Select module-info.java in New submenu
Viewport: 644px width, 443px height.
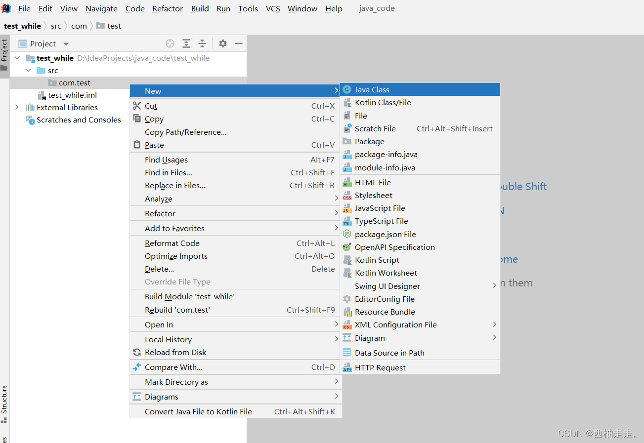click(420, 167)
